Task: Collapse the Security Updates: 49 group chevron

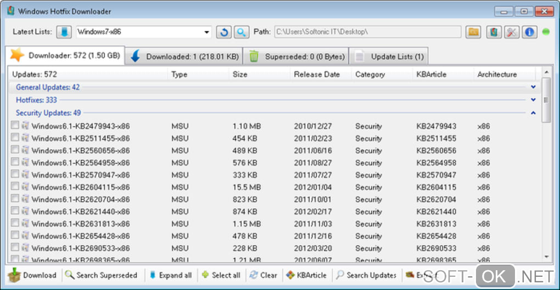Action: pos(533,113)
